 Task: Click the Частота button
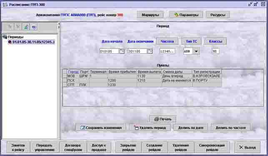tap(167, 41)
